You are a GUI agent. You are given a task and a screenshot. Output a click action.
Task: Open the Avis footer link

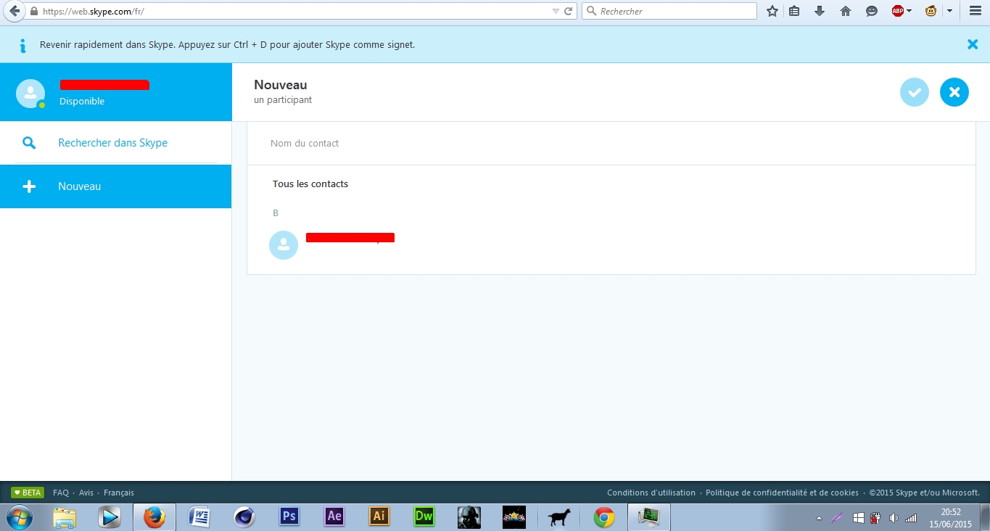click(x=86, y=493)
